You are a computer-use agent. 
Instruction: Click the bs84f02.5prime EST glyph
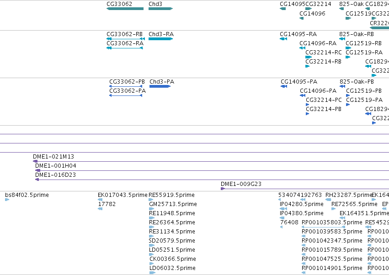pos(7,200)
